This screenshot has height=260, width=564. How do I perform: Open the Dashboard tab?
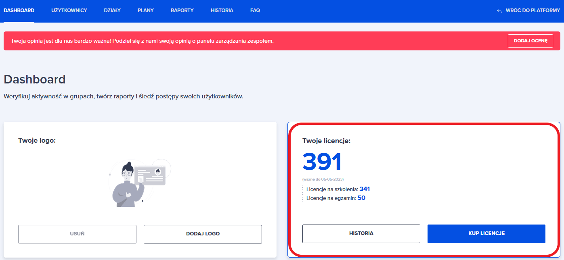pyautogui.click(x=19, y=10)
